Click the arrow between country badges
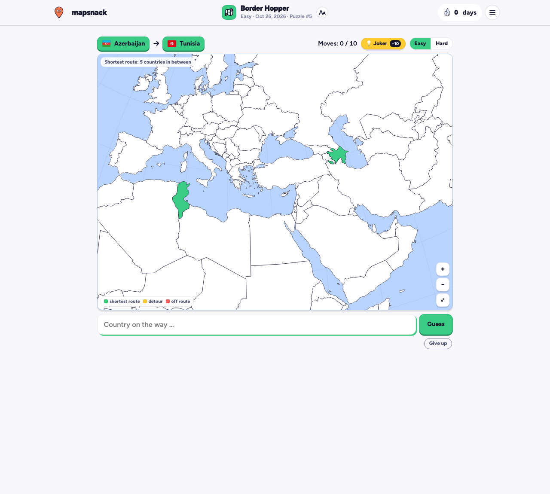The image size is (550, 494). (x=156, y=43)
